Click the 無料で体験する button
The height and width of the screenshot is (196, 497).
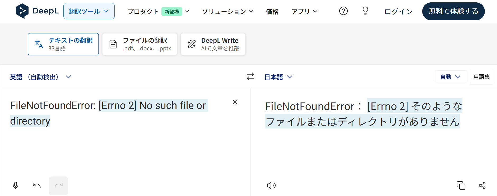[453, 11]
